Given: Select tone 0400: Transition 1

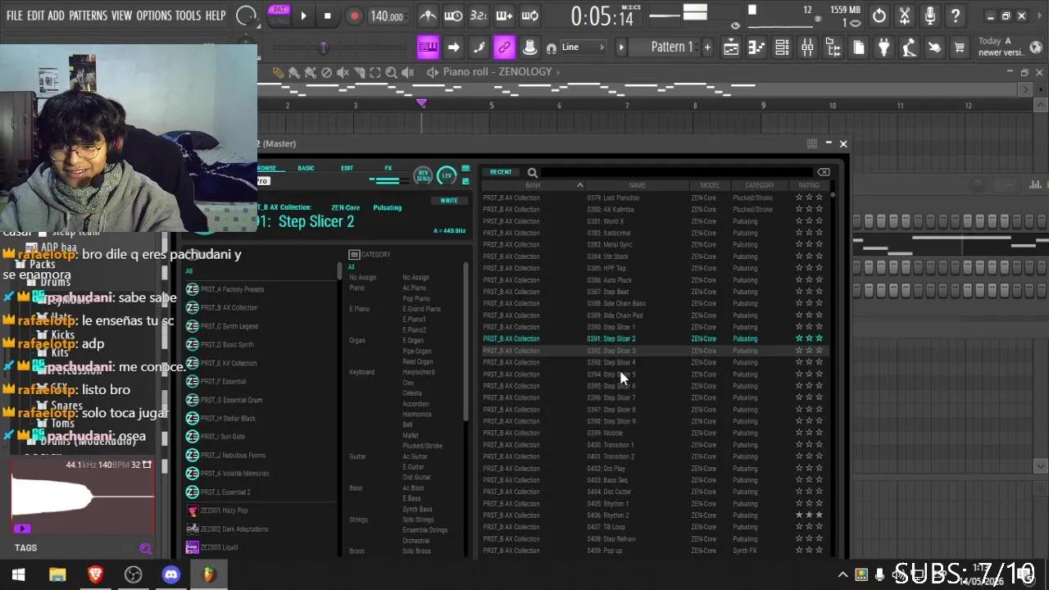Looking at the screenshot, I should (x=653, y=445).
